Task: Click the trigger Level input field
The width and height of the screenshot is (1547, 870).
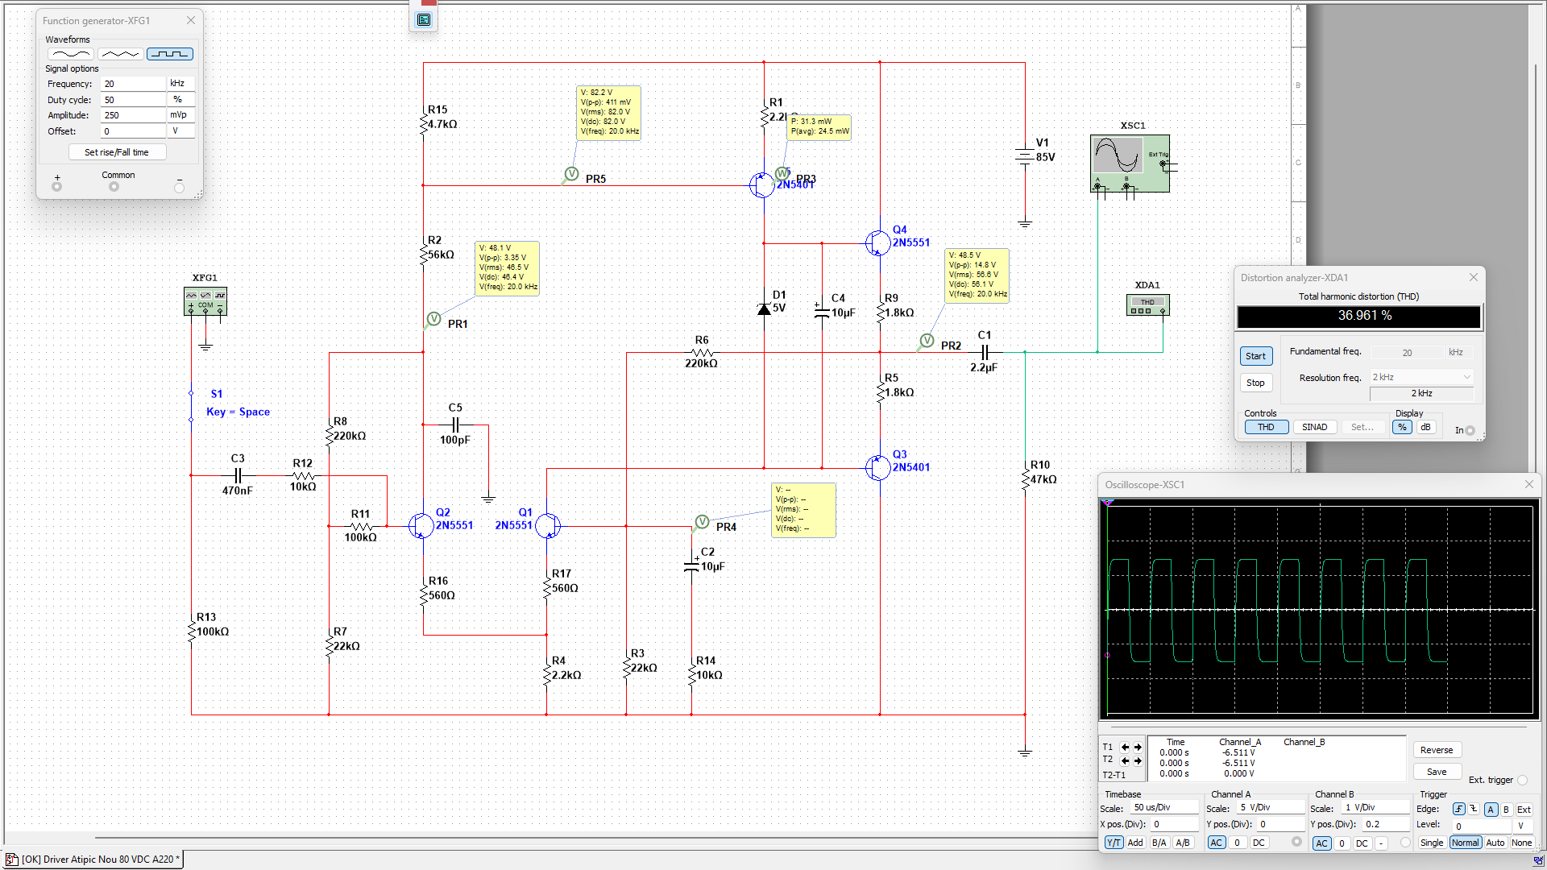Action: pyautogui.click(x=1483, y=826)
